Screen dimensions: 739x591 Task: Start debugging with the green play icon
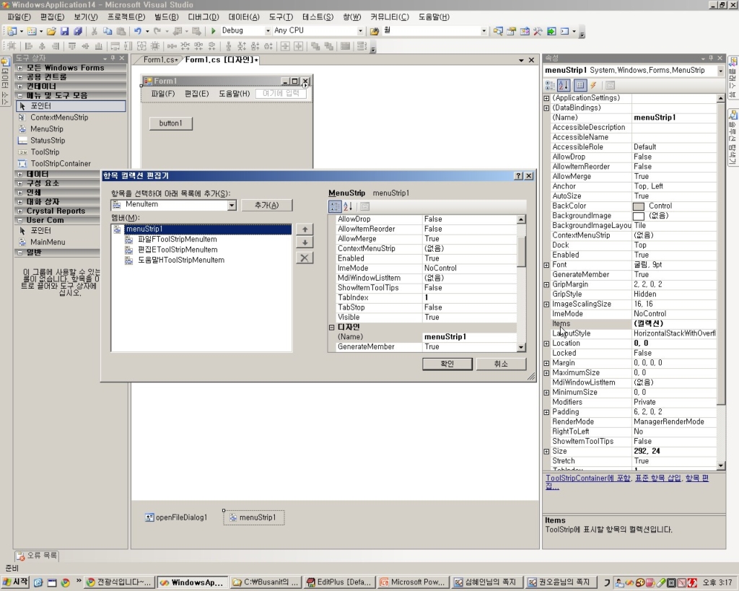pos(213,31)
